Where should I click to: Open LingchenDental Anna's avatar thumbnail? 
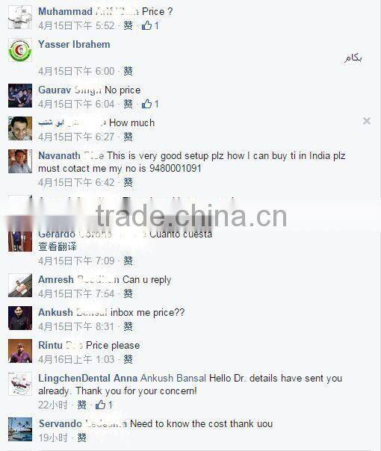coord(20,384)
